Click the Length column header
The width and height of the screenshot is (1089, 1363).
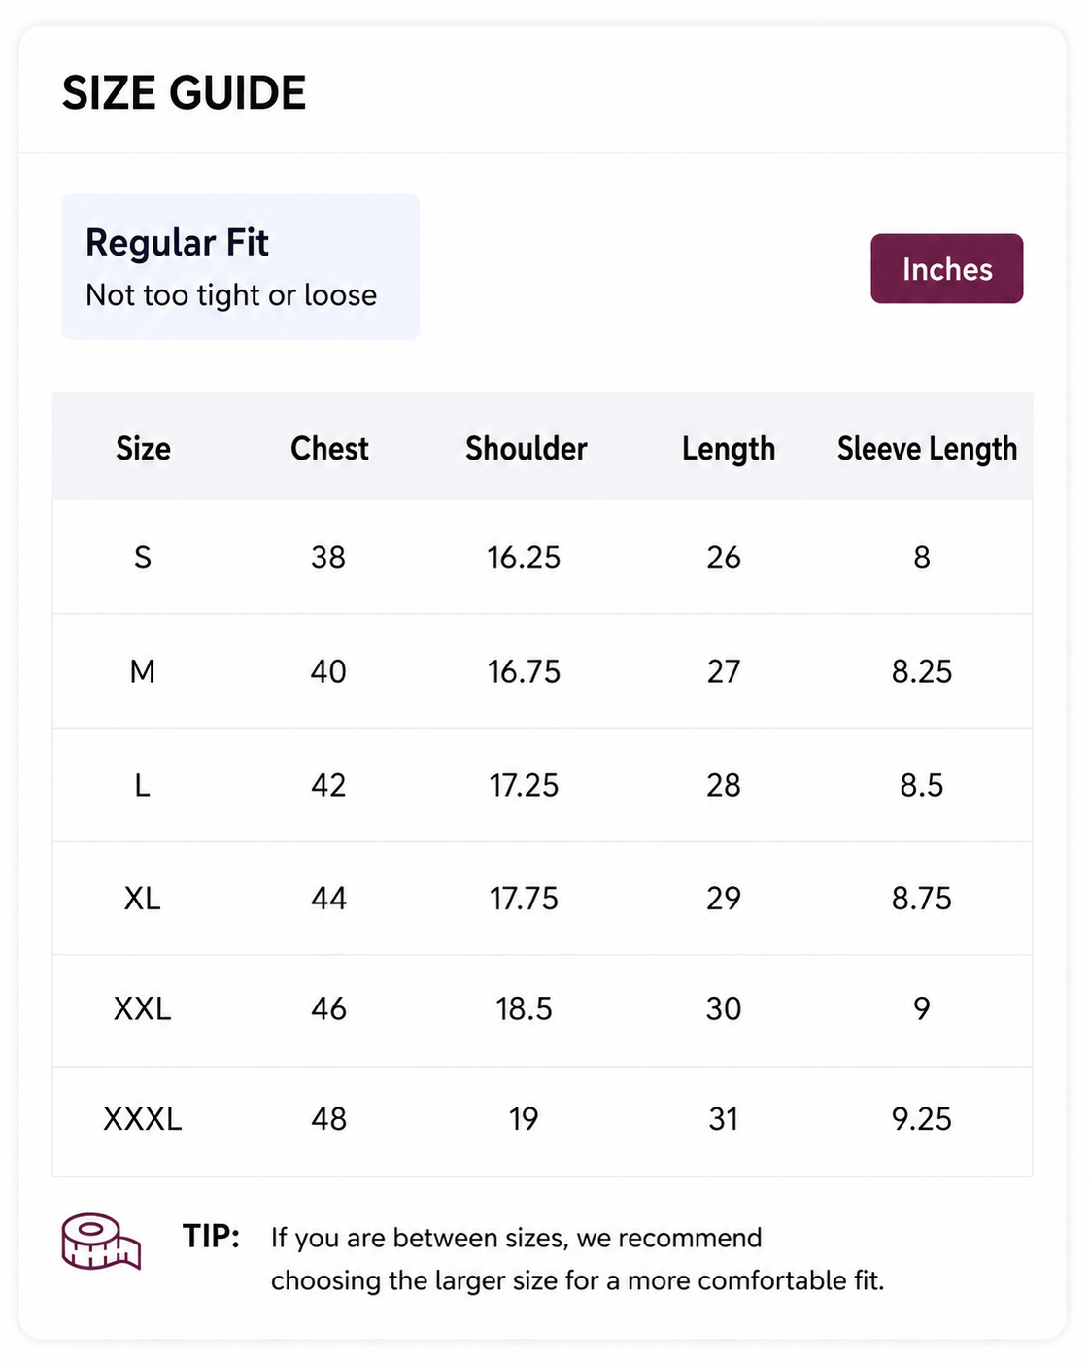click(728, 449)
